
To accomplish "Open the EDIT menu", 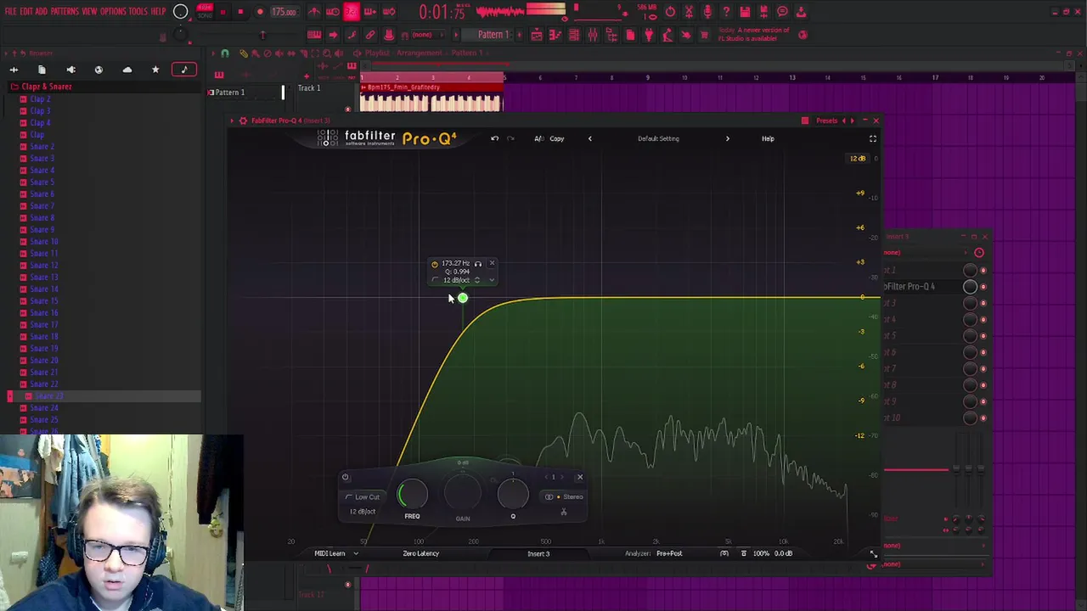I will (x=26, y=12).
